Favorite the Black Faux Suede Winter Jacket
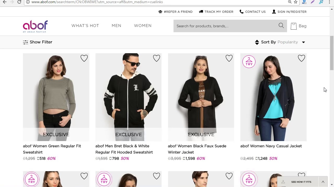Viewport: 334px width, 187px height. tap(229, 58)
